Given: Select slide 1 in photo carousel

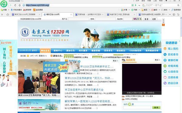Looking at the screenshot, I should click(x=45, y=91).
